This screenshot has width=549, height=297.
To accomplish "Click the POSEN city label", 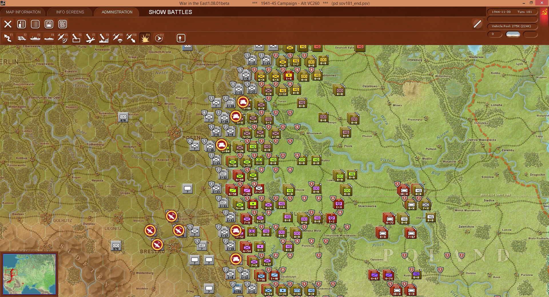I will (x=191, y=138).
